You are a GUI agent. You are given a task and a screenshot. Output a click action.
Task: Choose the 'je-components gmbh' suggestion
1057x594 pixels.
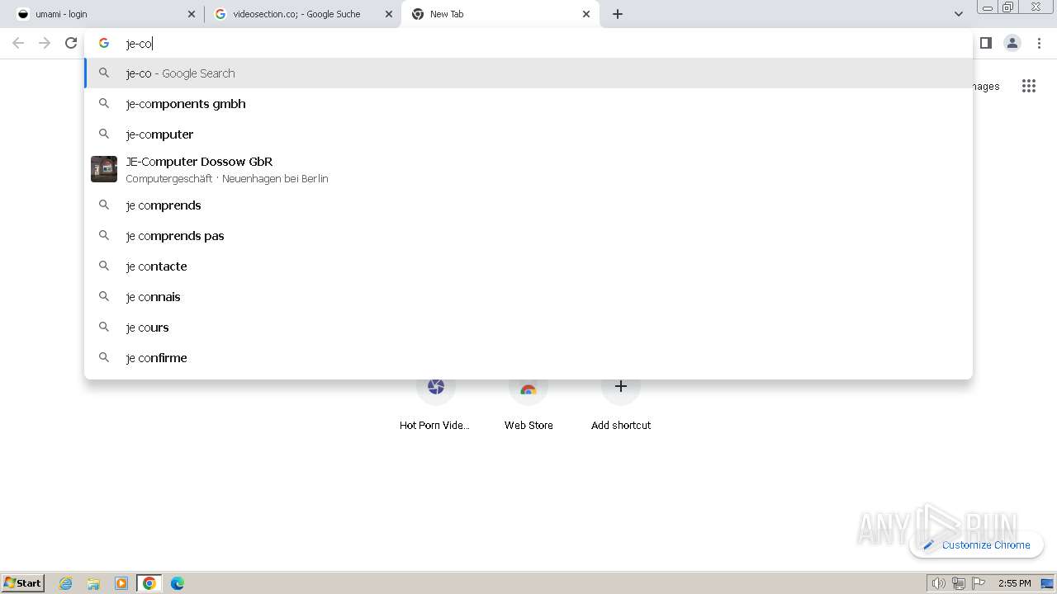pos(528,104)
